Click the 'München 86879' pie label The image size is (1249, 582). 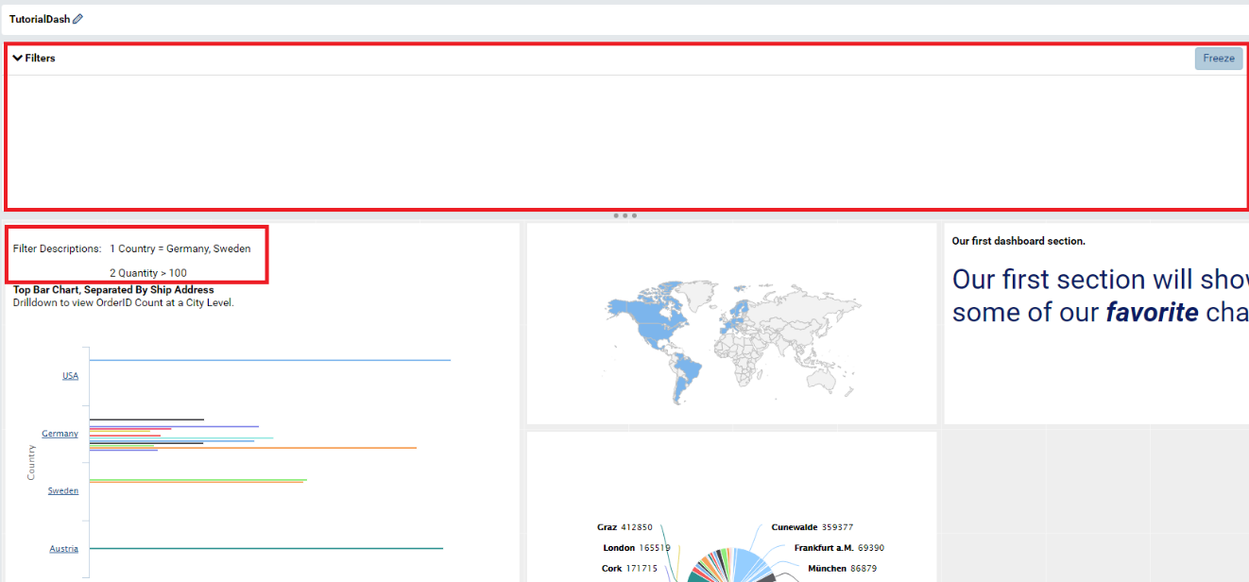coord(842,569)
